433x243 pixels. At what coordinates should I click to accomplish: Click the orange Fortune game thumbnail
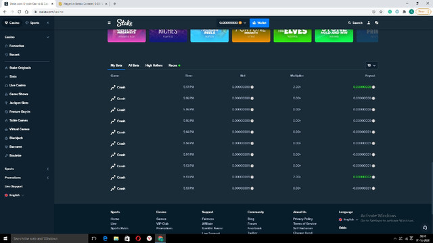[251, 35]
